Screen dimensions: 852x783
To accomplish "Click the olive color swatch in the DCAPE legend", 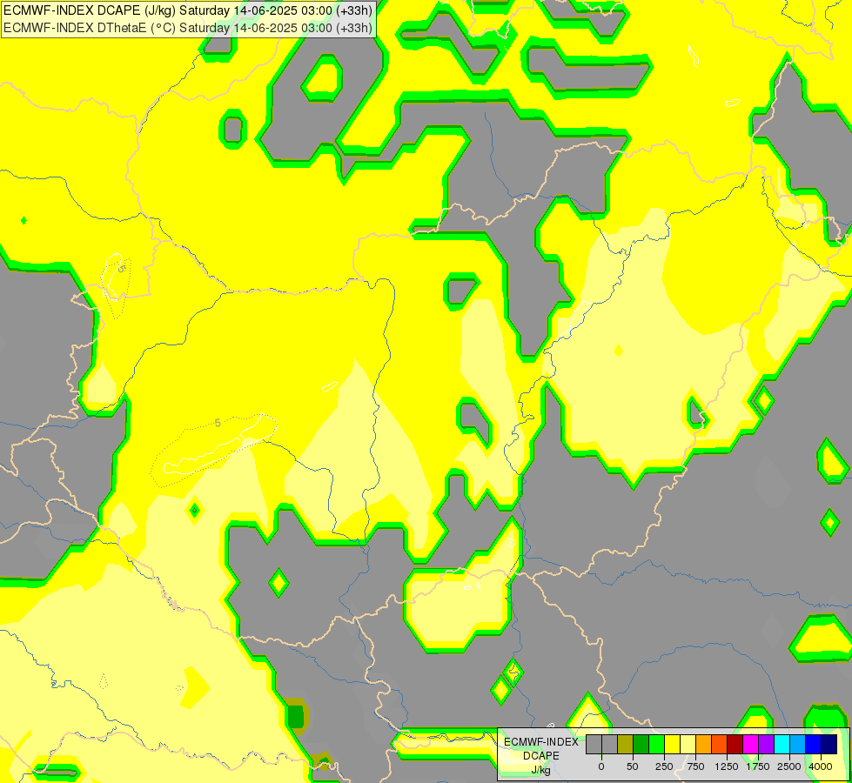I will (626, 744).
